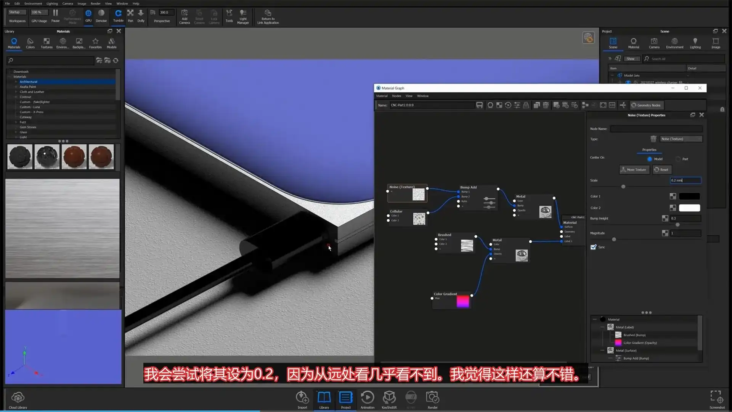Select the Part radio button
The width and height of the screenshot is (732, 412).
click(x=679, y=159)
